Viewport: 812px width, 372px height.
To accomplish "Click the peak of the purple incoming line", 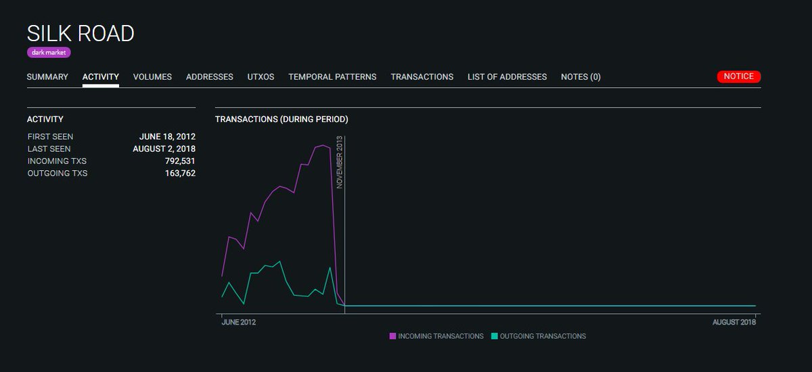I will point(323,144).
